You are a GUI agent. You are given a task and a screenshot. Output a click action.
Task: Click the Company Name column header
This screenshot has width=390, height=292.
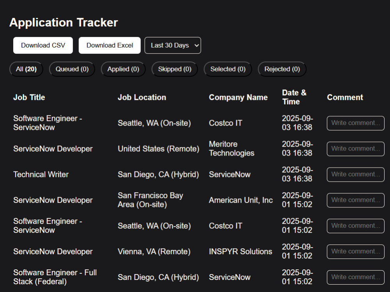coord(238,97)
